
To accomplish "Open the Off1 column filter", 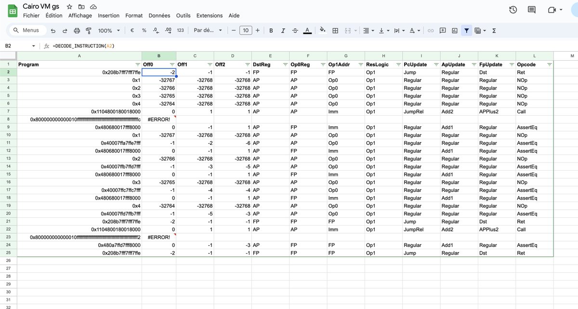I will point(210,65).
